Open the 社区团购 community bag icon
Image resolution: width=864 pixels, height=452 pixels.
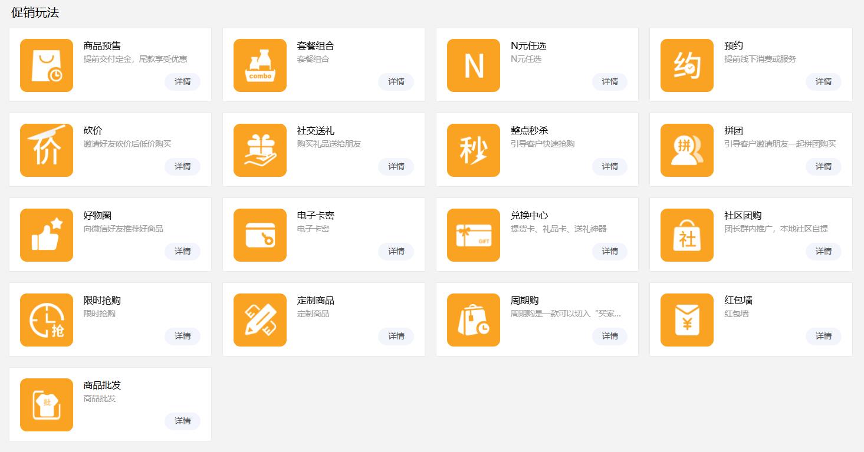[687, 235]
